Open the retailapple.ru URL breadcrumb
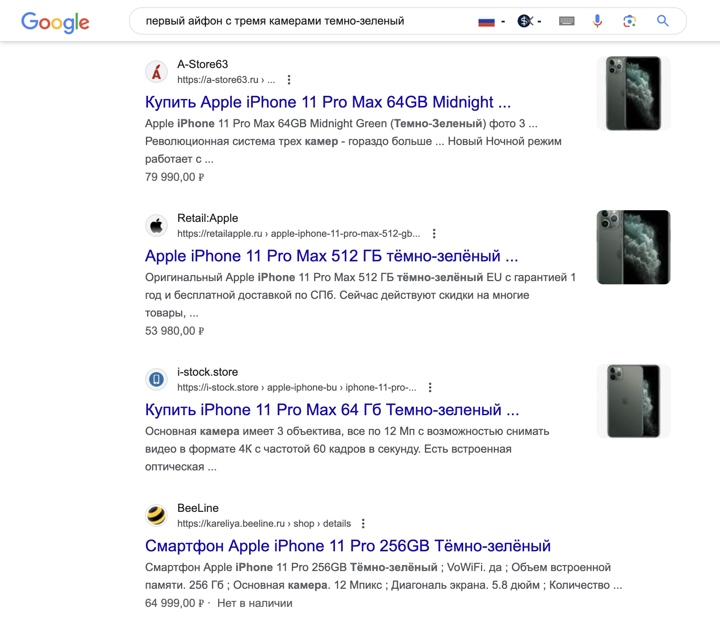The image size is (720, 621). pos(299,234)
